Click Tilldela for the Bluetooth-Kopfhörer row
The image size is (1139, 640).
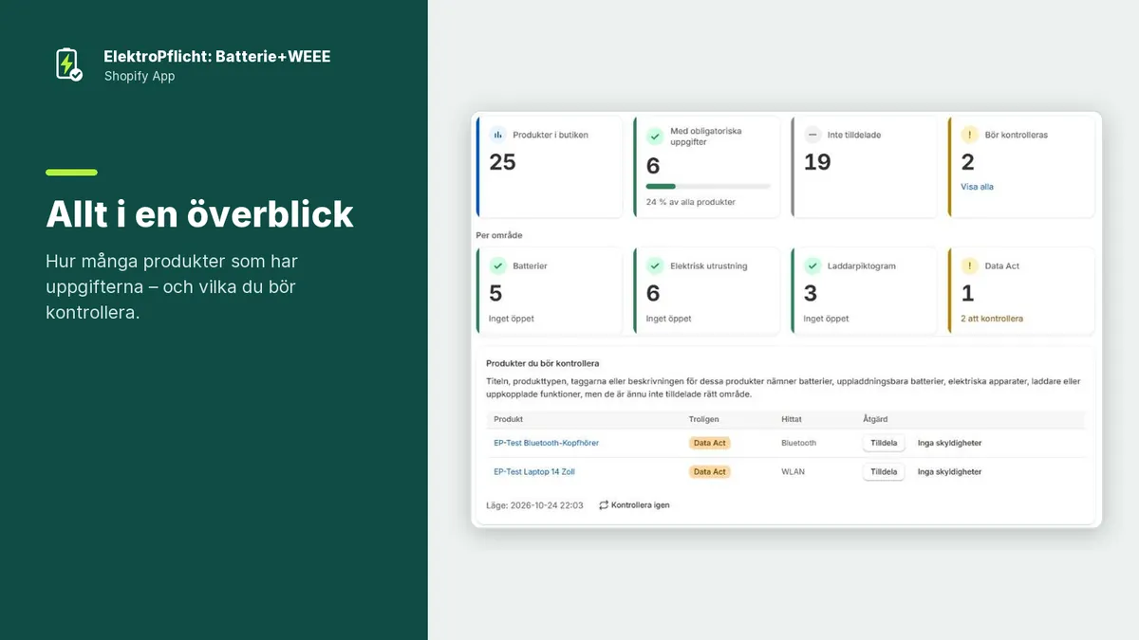coord(884,443)
